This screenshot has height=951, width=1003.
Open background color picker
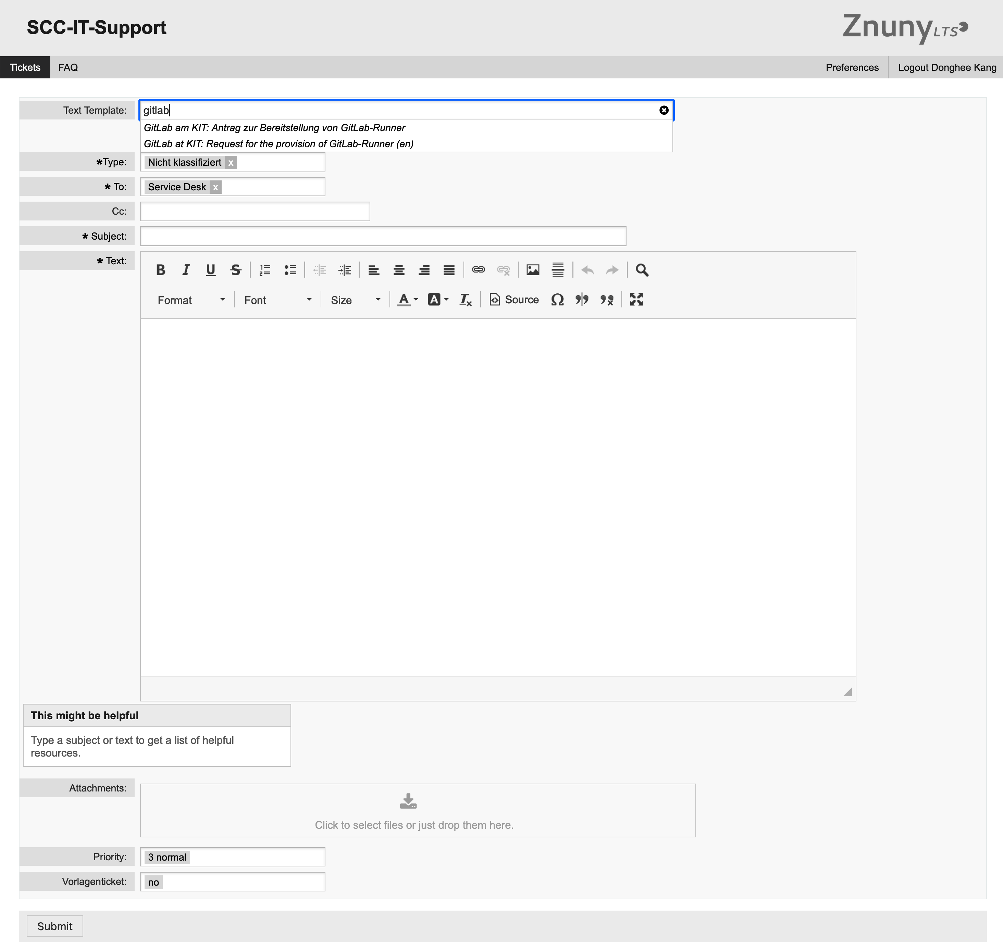click(438, 300)
